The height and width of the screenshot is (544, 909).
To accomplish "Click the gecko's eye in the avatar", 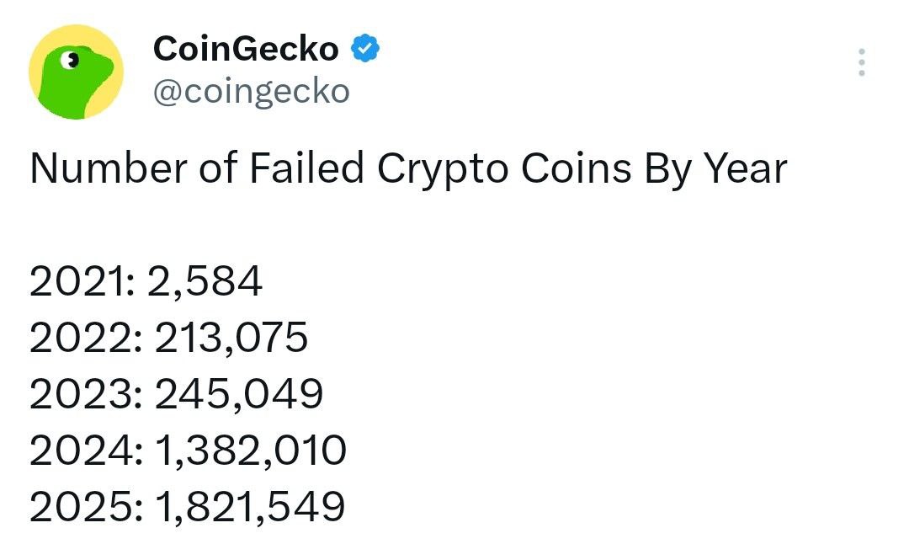I will pyautogui.click(x=72, y=59).
